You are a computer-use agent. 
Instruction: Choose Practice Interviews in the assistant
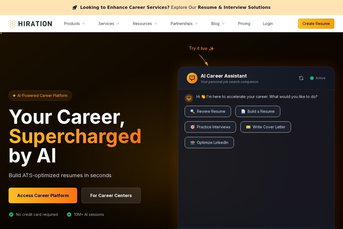pos(210,127)
